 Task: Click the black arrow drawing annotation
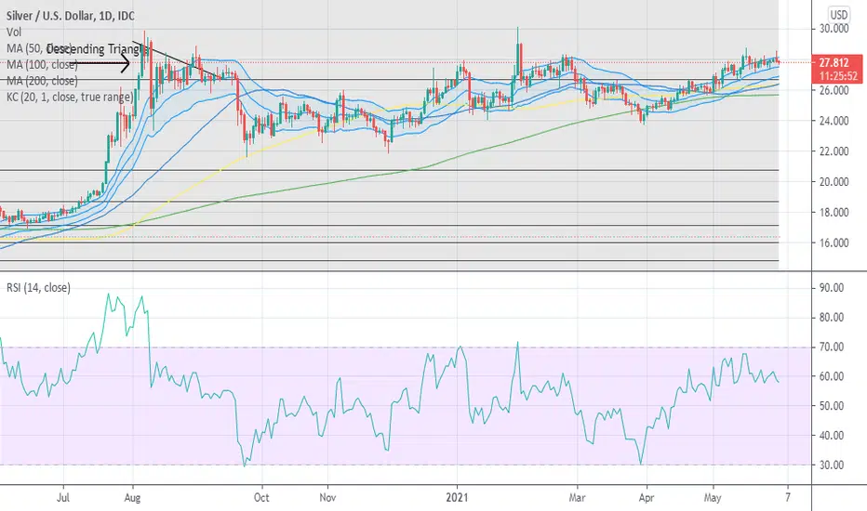(x=102, y=64)
